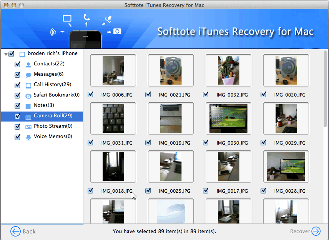Screen dimensions: 329x240
Task: Go Back to the previous step
Action: point(23,231)
